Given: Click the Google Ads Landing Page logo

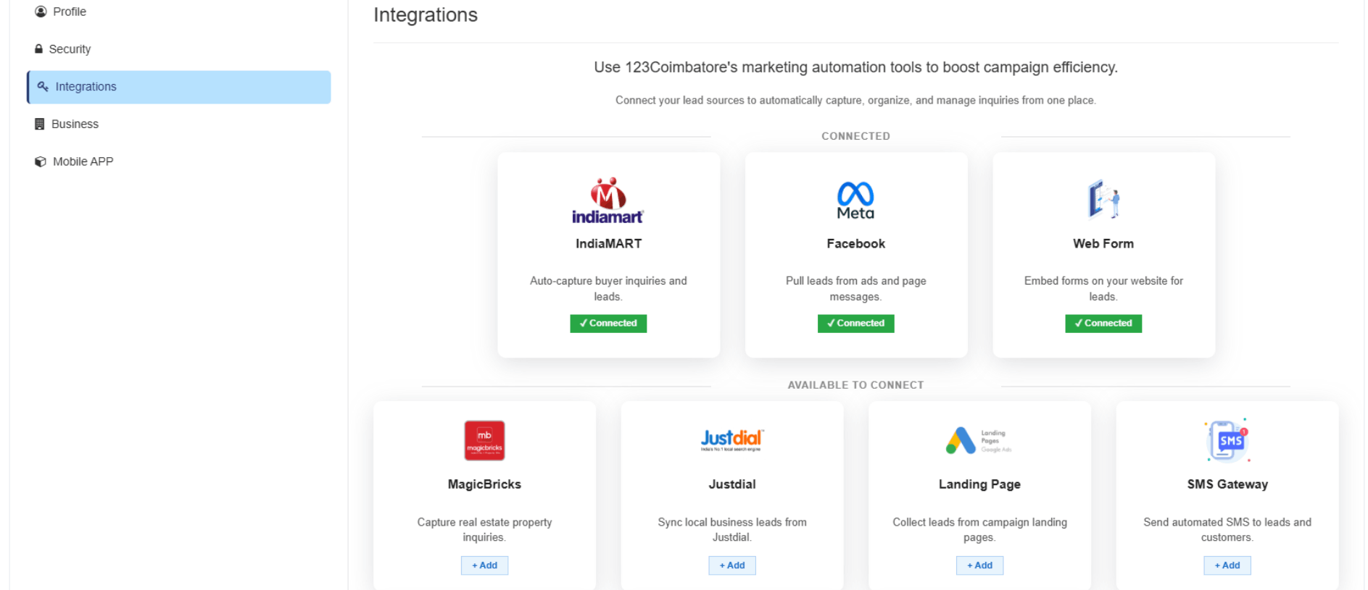Looking at the screenshot, I should pyautogui.click(x=979, y=440).
